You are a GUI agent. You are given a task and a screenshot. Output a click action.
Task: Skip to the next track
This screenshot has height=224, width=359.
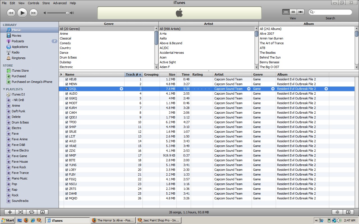(x=33, y=13)
